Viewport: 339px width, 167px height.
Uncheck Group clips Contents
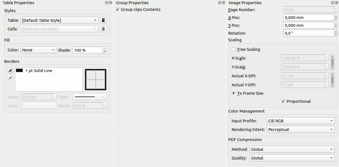(117, 9)
